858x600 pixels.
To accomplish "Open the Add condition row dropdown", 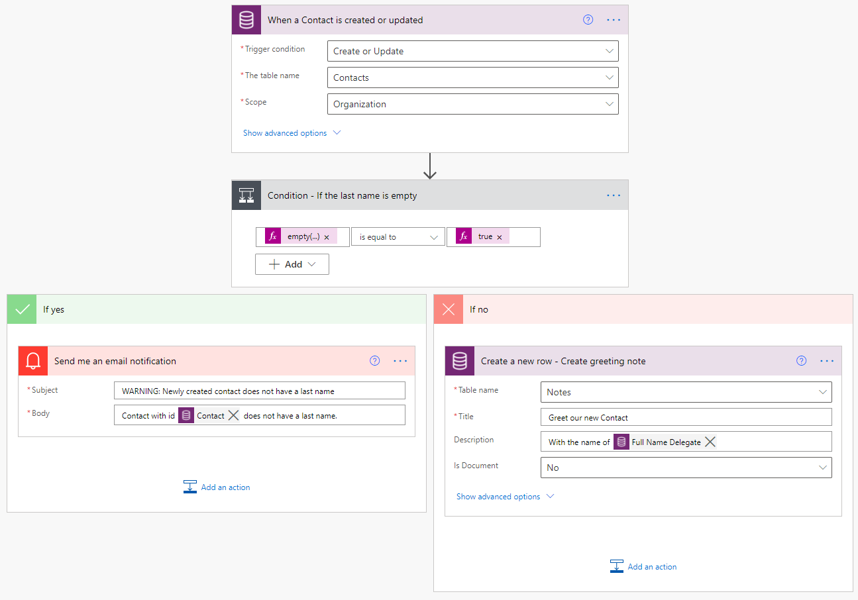I will [292, 264].
